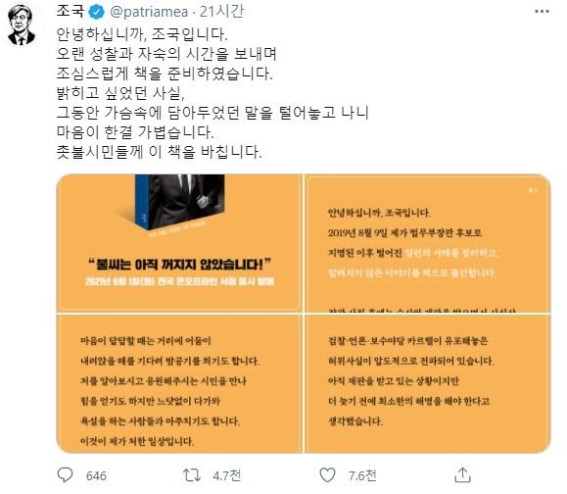
Task: Like the tweet with heart icon
Action: 328,474
